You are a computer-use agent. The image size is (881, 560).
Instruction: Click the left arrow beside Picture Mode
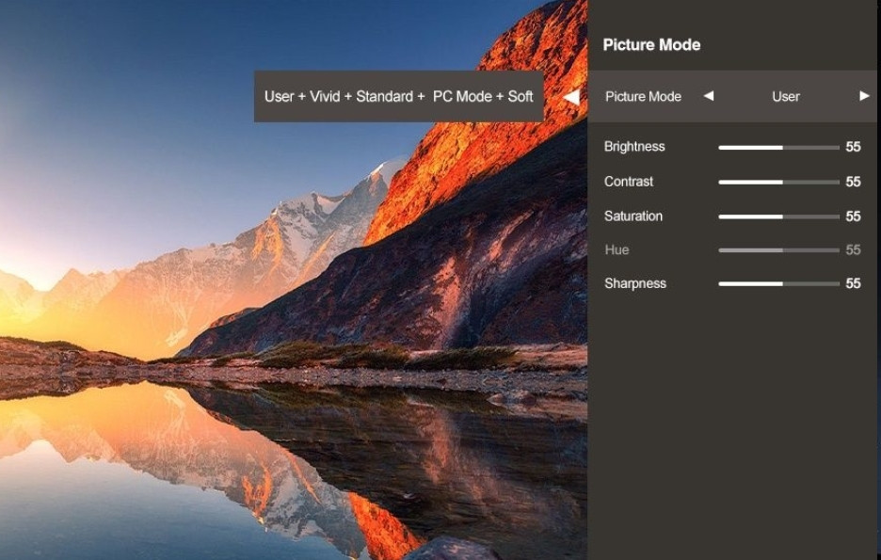point(709,96)
